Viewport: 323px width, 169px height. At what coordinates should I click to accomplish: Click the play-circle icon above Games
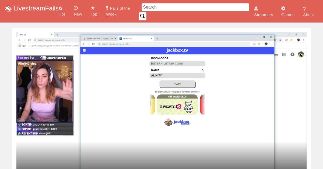(x=283, y=9)
